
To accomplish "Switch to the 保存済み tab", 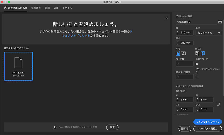I will pyautogui.click(x=36, y=8).
